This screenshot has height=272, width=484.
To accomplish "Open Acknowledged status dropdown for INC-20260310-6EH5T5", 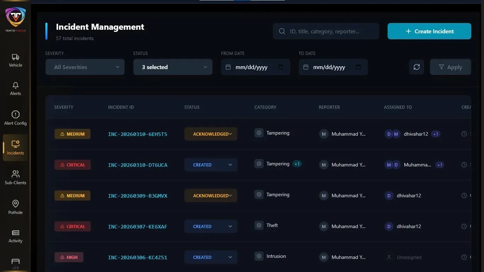I will click(x=211, y=134).
